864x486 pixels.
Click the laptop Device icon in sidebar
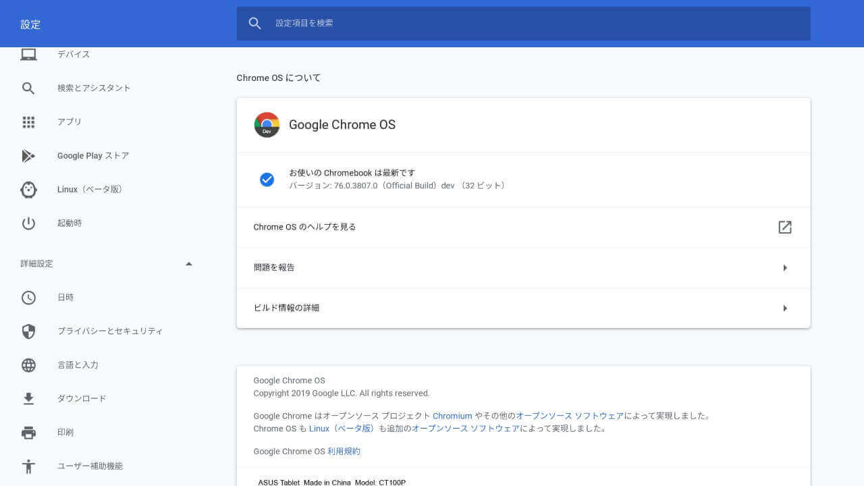pos(28,55)
